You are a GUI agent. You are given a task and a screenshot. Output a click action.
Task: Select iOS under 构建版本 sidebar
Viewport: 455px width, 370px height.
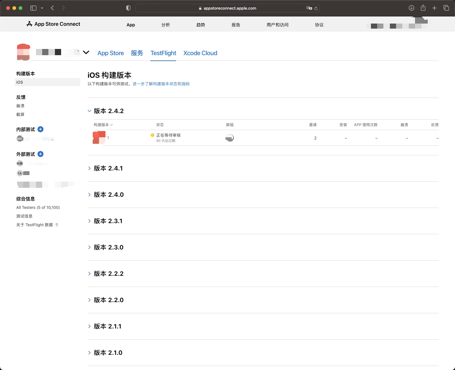point(47,82)
